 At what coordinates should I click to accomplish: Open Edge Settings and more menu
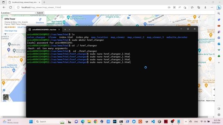pos(212,7)
